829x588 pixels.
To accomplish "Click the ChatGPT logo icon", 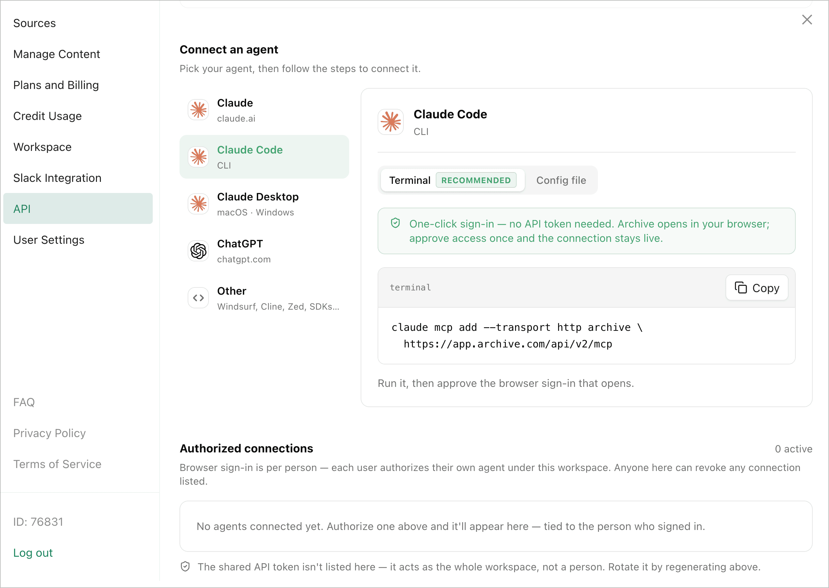I will pyautogui.click(x=198, y=251).
